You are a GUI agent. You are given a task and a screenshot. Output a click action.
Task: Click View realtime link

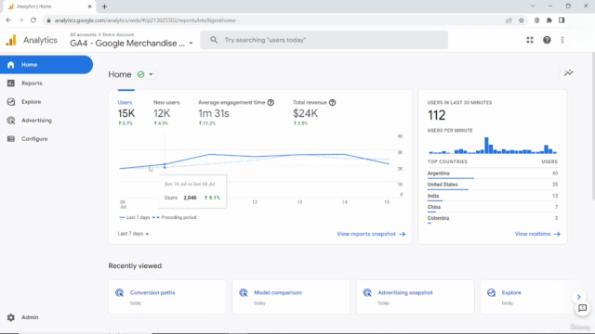coord(537,234)
